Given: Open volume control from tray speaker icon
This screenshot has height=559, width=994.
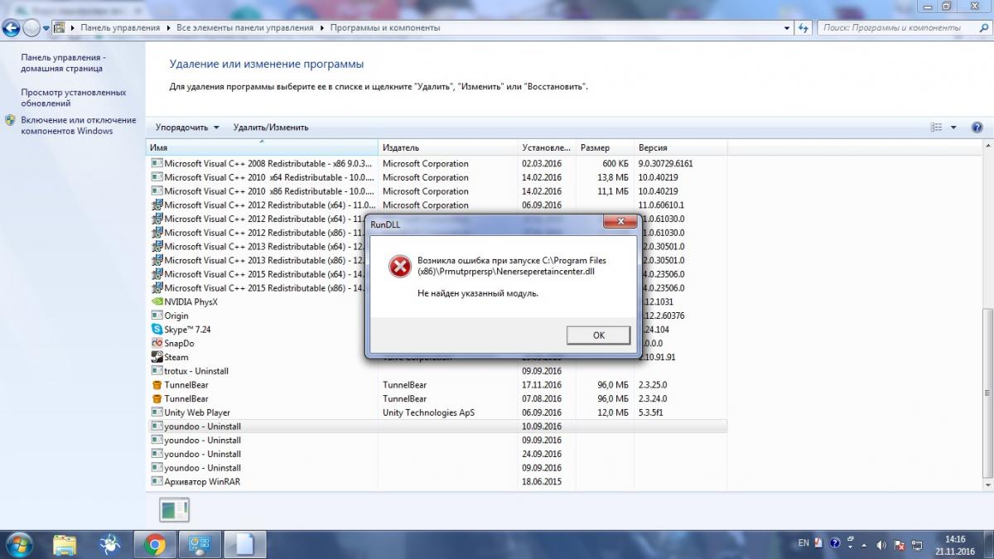Looking at the screenshot, I should point(881,544).
